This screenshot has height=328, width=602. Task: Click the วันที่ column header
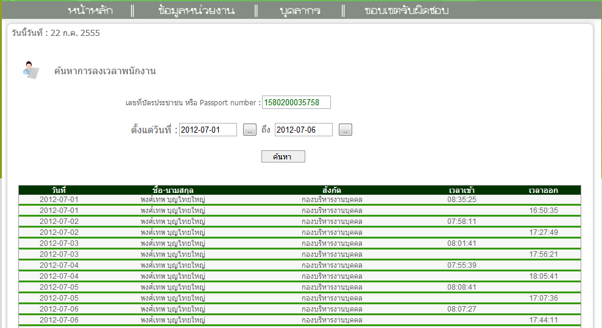coord(58,190)
